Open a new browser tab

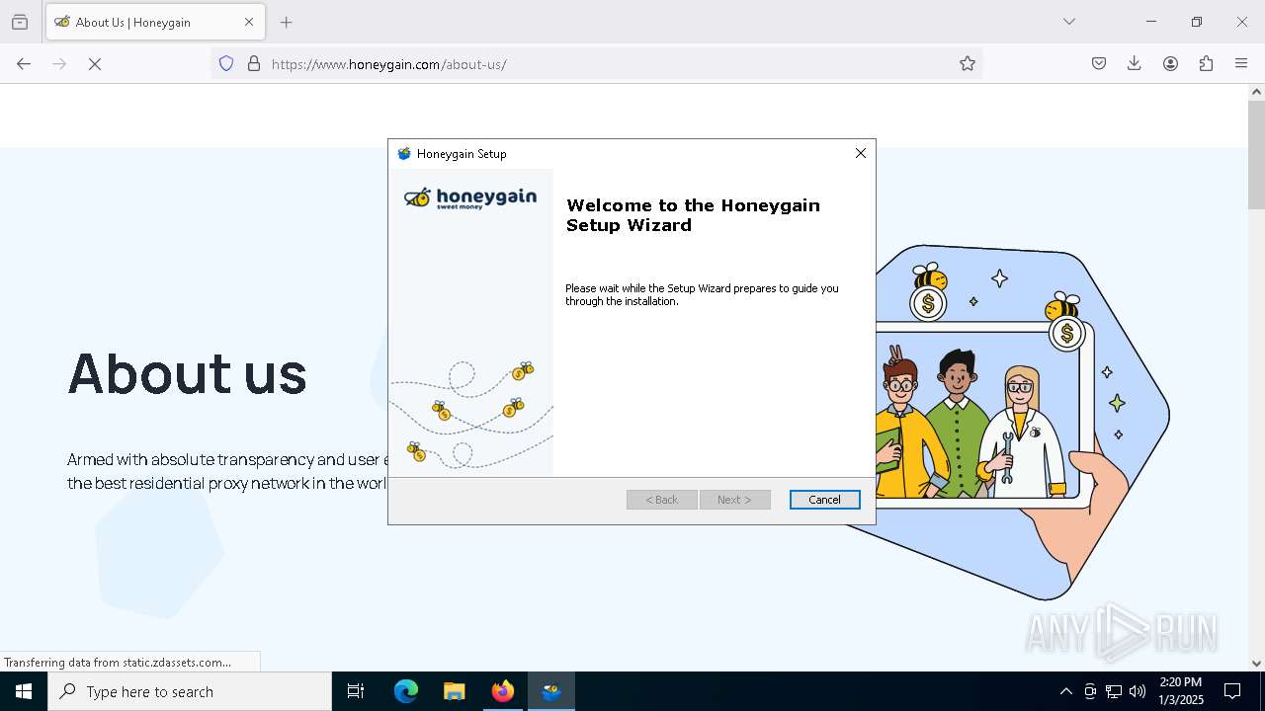[287, 22]
